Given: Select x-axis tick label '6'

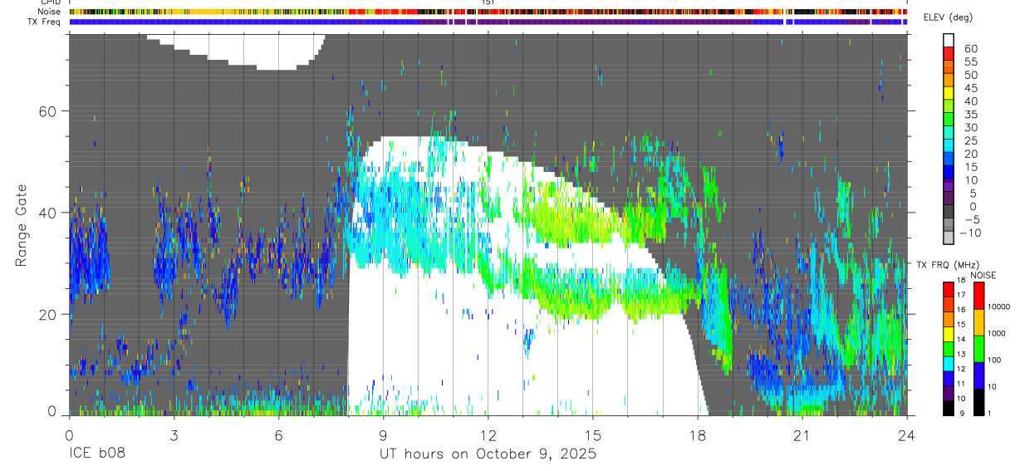Looking at the screenshot, I should point(278,435).
